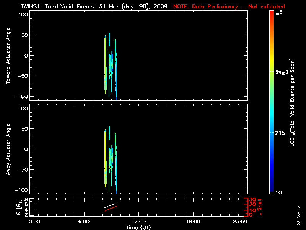Screen dimensions: 306x230
Task: Click the 'Time (UT)' axis title
Action: click(x=138, y=227)
